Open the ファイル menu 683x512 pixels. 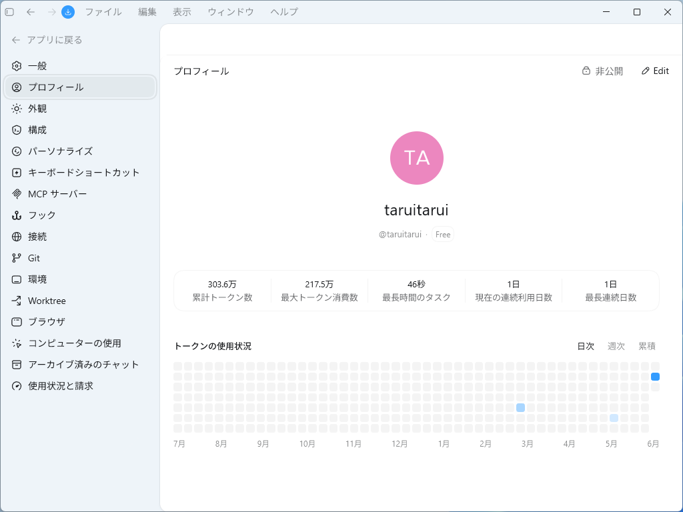pyautogui.click(x=103, y=12)
